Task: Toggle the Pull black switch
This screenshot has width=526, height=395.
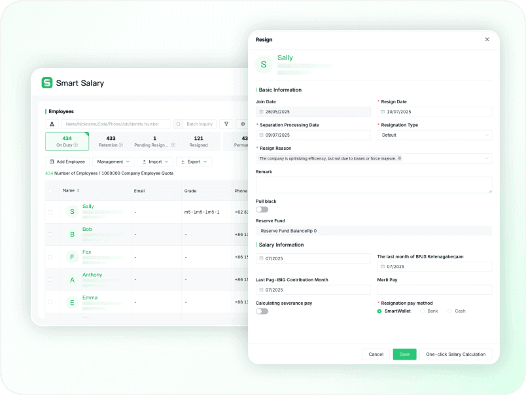Action: point(262,209)
